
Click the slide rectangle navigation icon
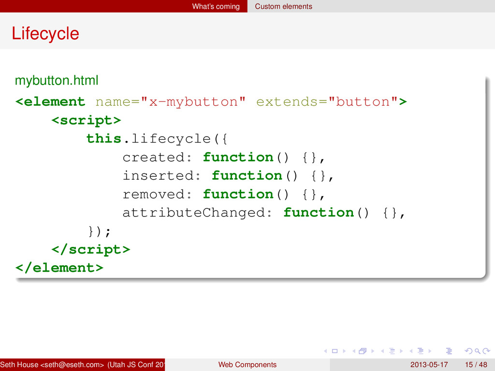coord(335,351)
